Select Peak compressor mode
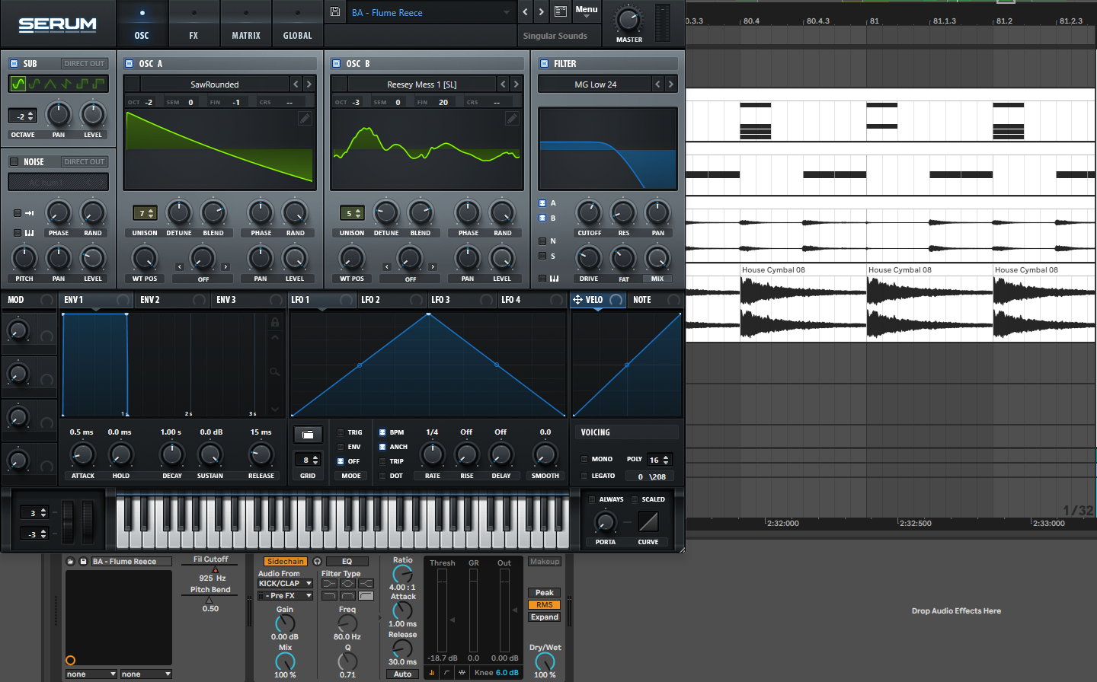The image size is (1097, 682). pyautogui.click(x=545, y=593)
